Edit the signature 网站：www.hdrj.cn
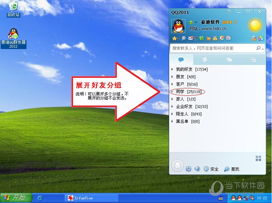This screenshot has width=272, height=203. [208, 28]
